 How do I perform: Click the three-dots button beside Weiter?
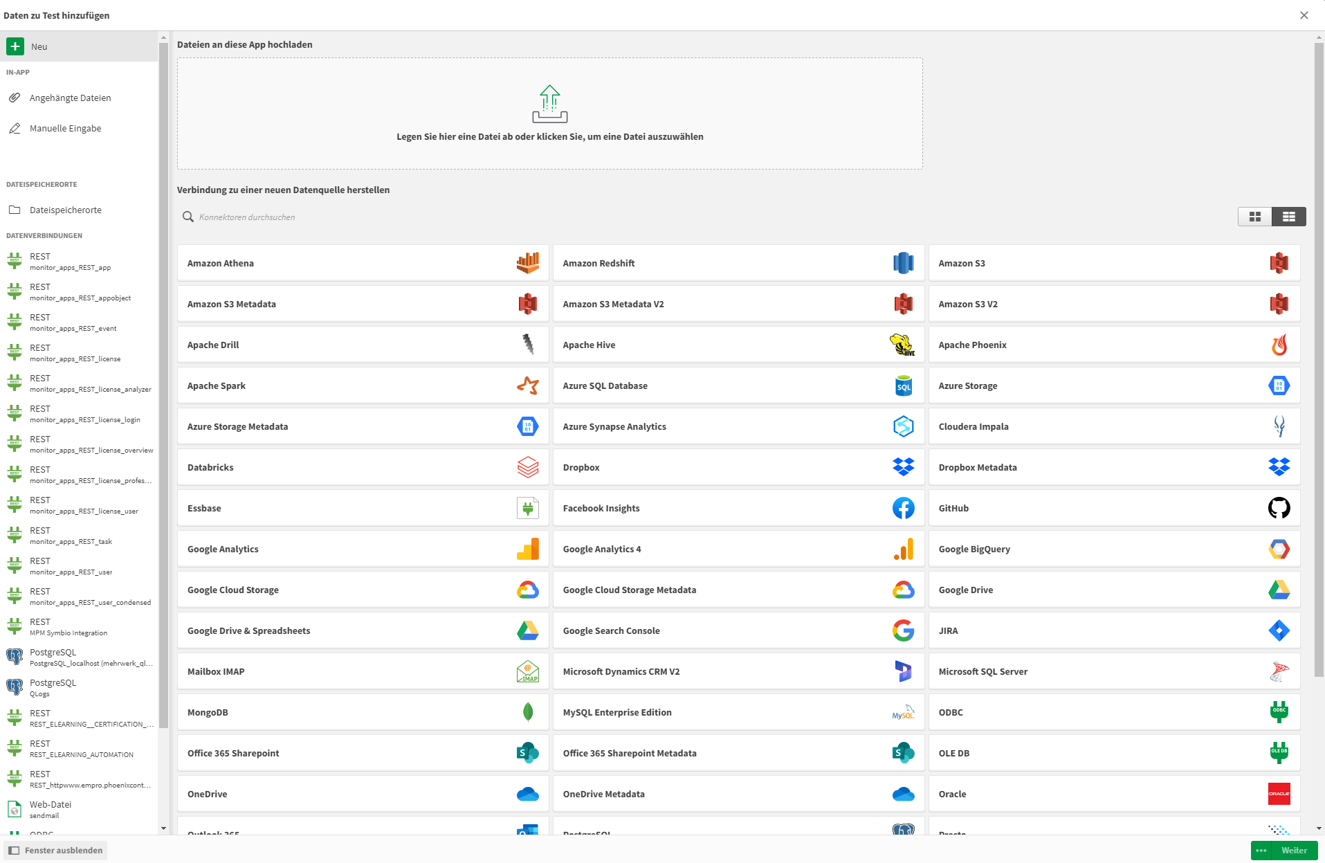coord(1261,851)
